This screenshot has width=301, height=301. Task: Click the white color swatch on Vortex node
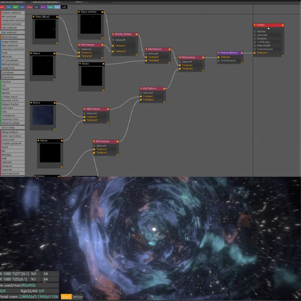(268, 29)
